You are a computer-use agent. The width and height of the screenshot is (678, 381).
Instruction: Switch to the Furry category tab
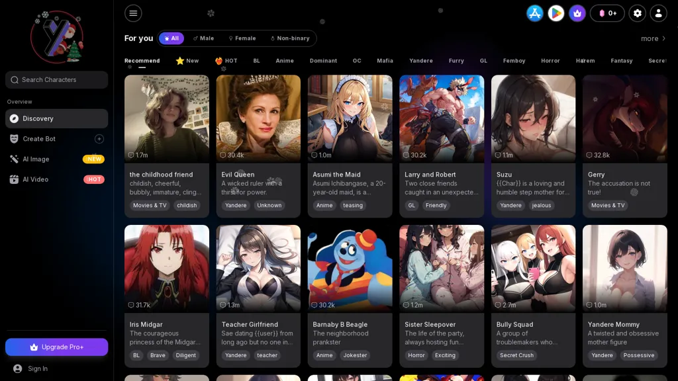(x=456, y=61)
